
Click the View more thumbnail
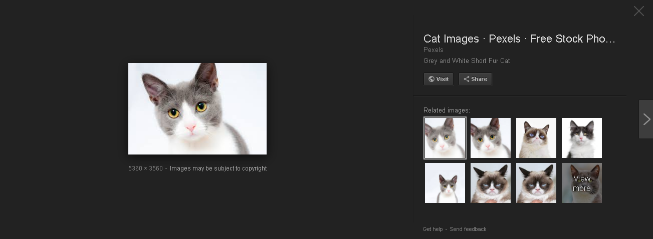(x=582, y=183)
